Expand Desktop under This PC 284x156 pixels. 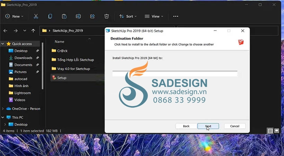tap(5, 124)
